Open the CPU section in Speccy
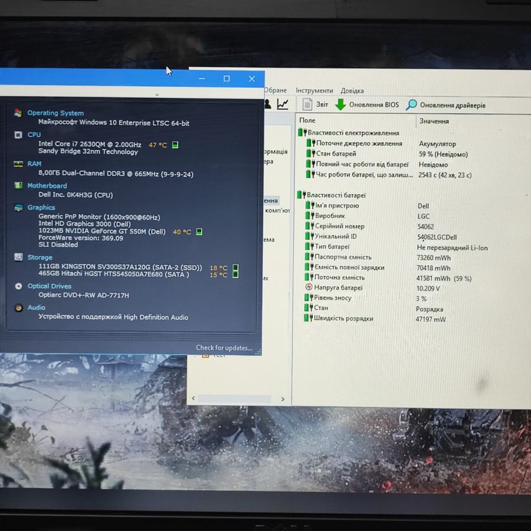This screenshot has width=531, height=531. (x=34, y=135)
